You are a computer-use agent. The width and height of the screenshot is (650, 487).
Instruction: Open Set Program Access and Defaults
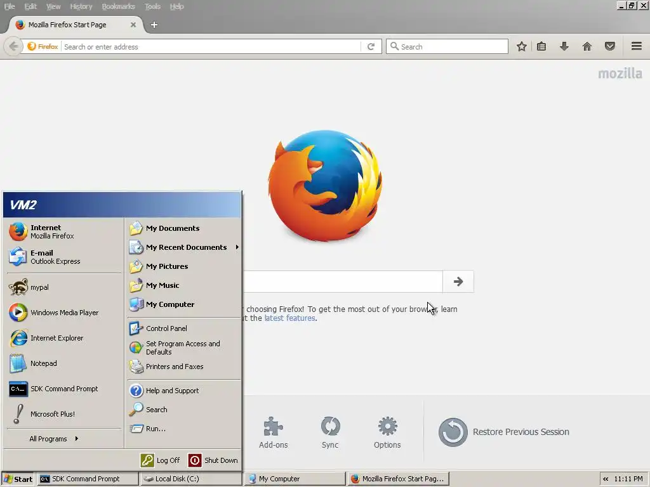click(x=184, y=347)
